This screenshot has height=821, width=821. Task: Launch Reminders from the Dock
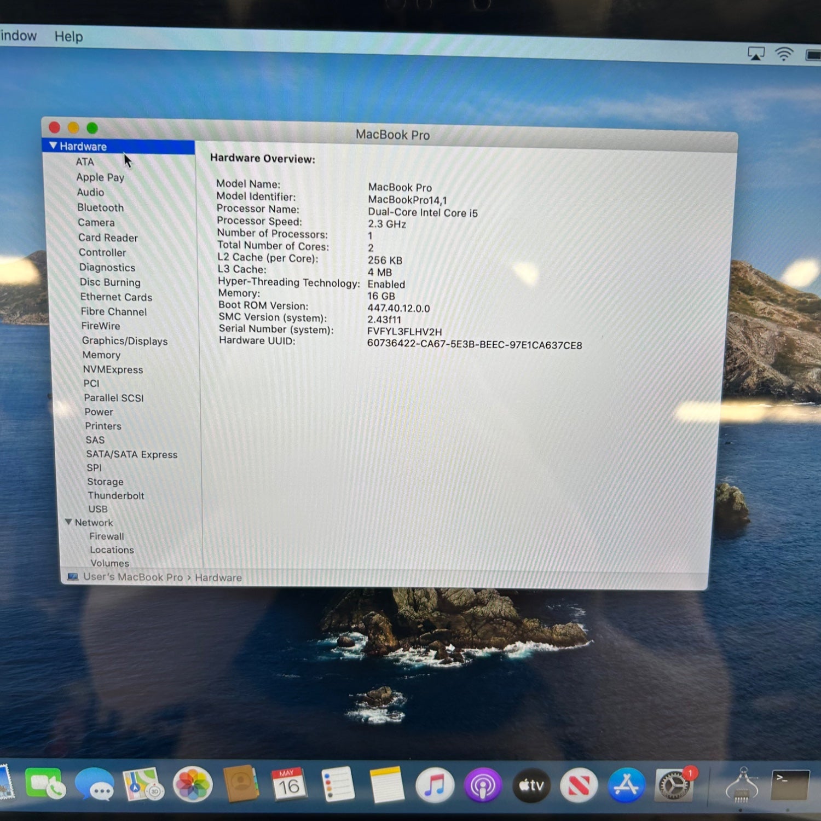click(338, 784)
